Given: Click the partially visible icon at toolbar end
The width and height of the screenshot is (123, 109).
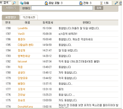Looking at the screenshot, I should tap(121, 3).
